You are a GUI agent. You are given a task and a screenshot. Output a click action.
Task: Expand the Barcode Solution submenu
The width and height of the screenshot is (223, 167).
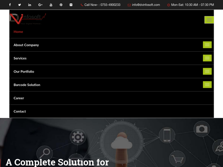(x=207, y=85)
